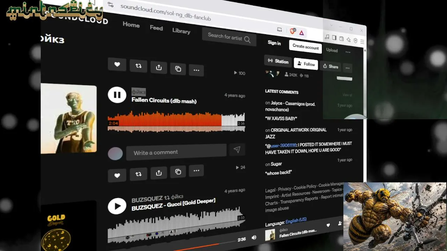
Task: Go to the Home tab
Action: click(131, 25)
